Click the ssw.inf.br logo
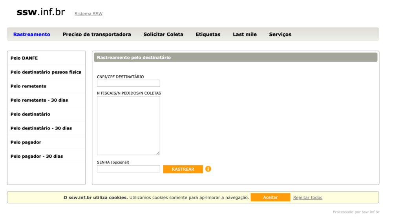Image resolution: width=402 pixels, height=224 pixels. [x=41, y=12]
